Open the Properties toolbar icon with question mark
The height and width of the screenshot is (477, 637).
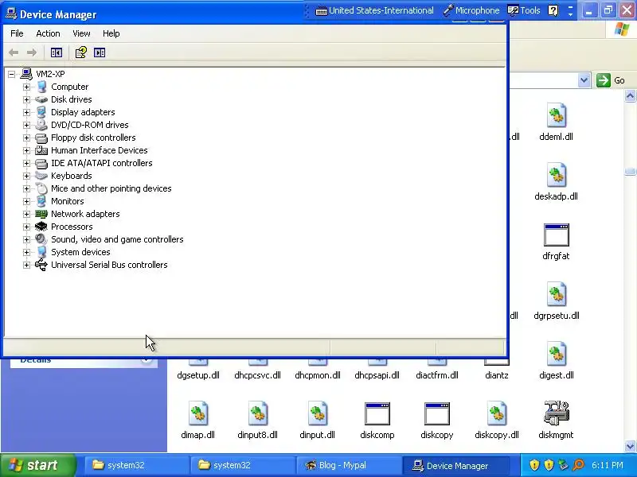tap(80, 52)
